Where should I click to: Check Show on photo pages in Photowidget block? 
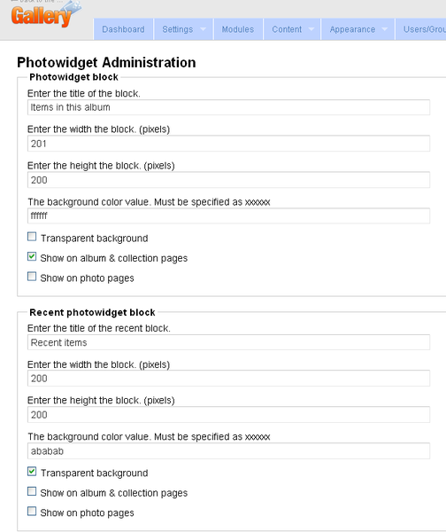[32, 277]
